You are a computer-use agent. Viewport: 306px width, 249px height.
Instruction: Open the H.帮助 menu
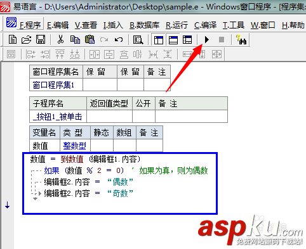(293, 25)
